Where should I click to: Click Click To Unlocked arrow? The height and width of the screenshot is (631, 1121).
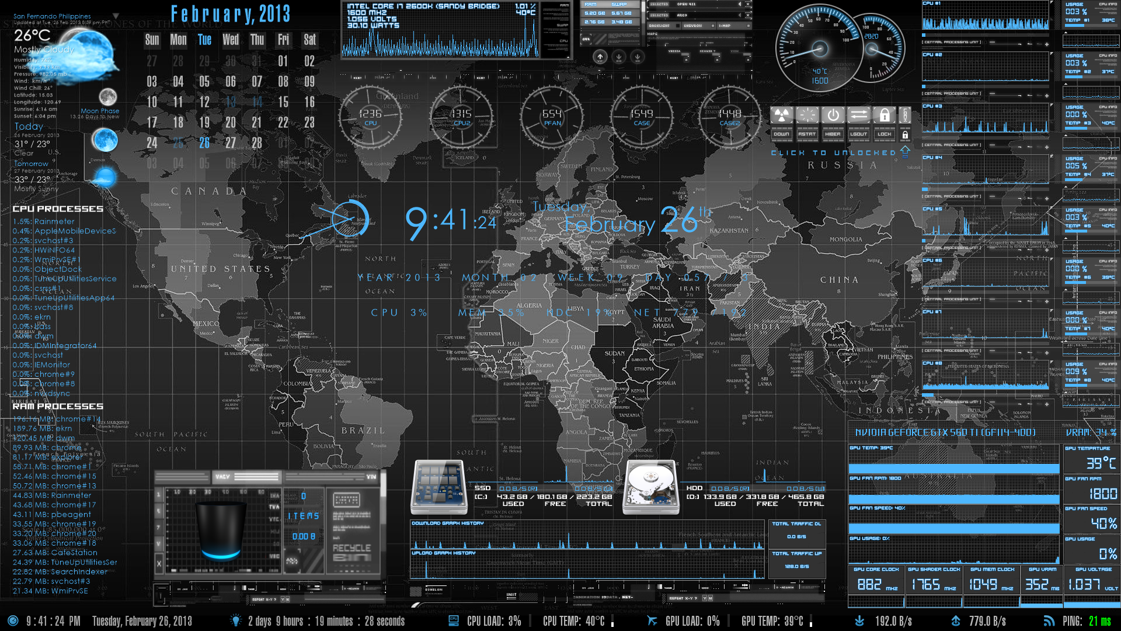[905, 152]
